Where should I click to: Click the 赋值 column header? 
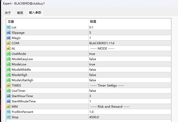tap(93, 22)
